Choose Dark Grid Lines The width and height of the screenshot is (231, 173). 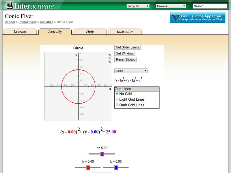point(117,105)
